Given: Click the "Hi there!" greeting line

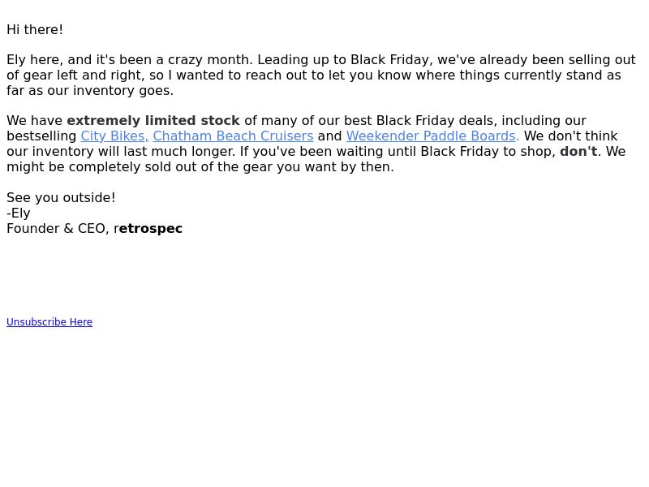Looking at the screenshot, I should (35, 30).
